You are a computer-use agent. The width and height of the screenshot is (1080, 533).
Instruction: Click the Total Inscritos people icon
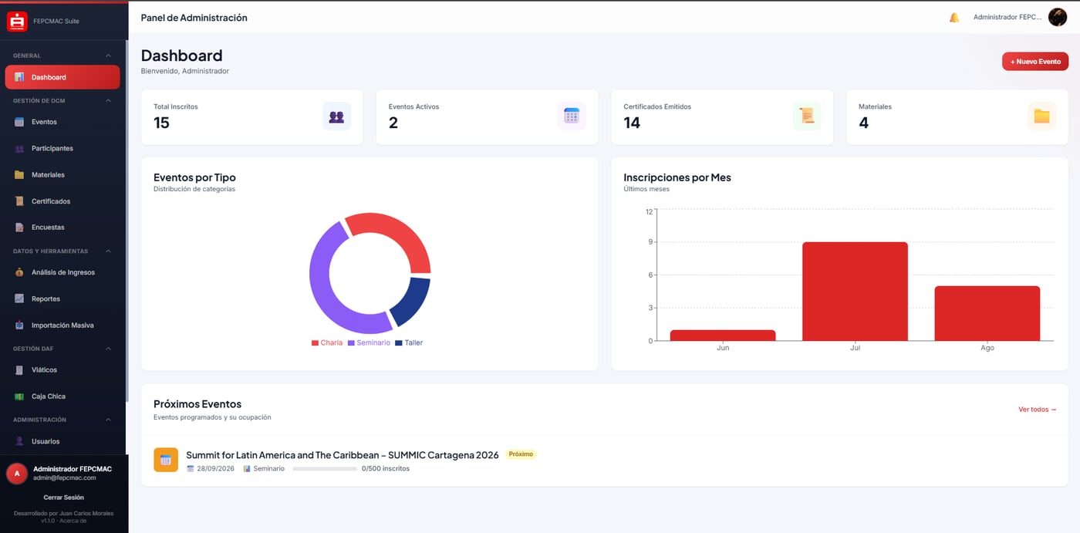point(336,116)
